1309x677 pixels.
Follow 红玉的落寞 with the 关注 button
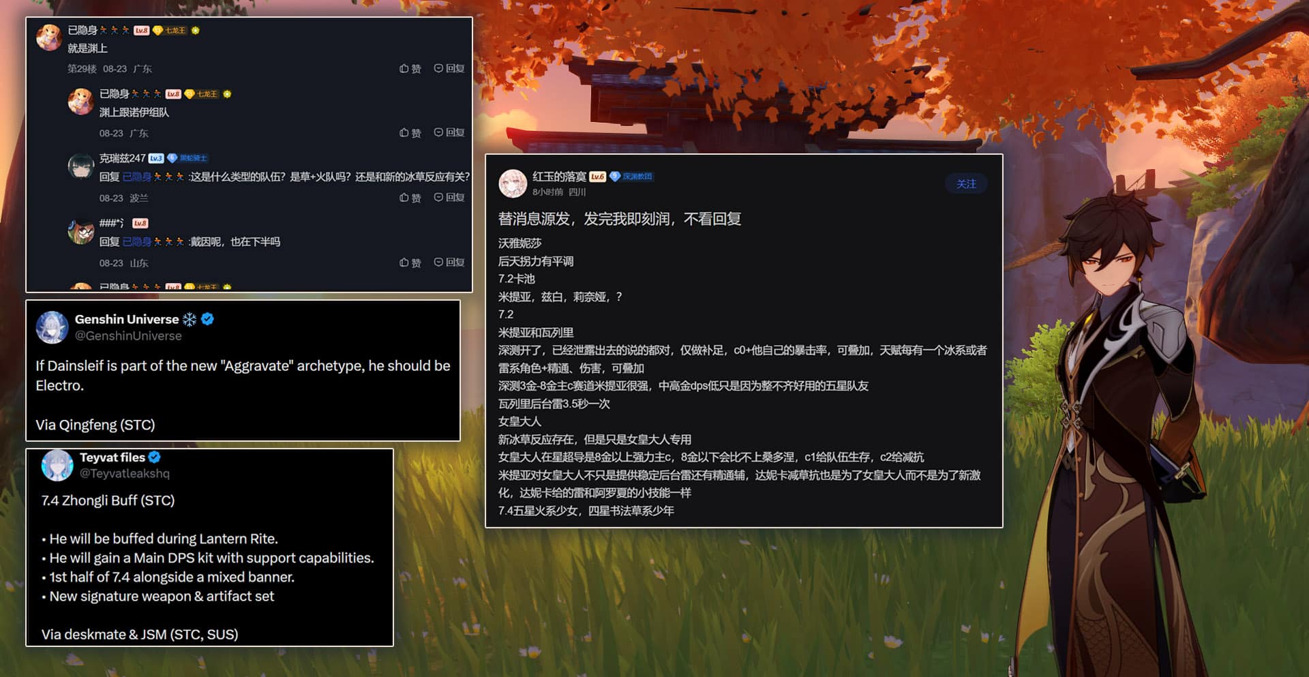tap(966, 184)
